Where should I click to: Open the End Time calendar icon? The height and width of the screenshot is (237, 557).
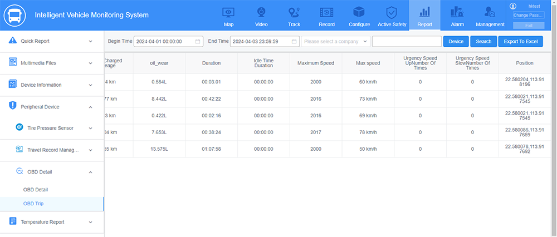(294, 42)
